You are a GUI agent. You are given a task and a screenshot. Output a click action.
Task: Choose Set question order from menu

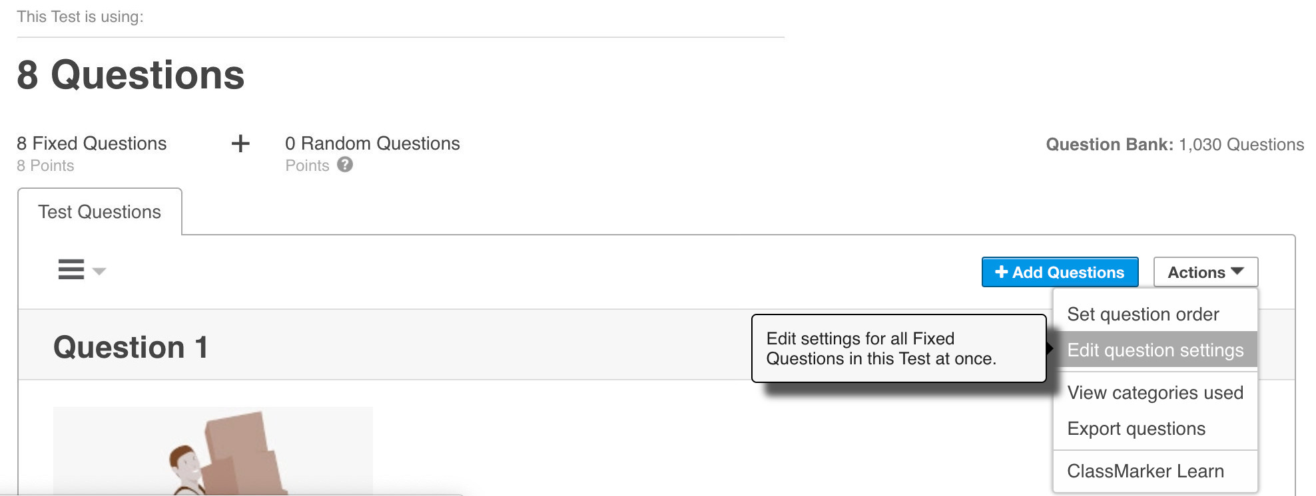(x=1143, y=314)
